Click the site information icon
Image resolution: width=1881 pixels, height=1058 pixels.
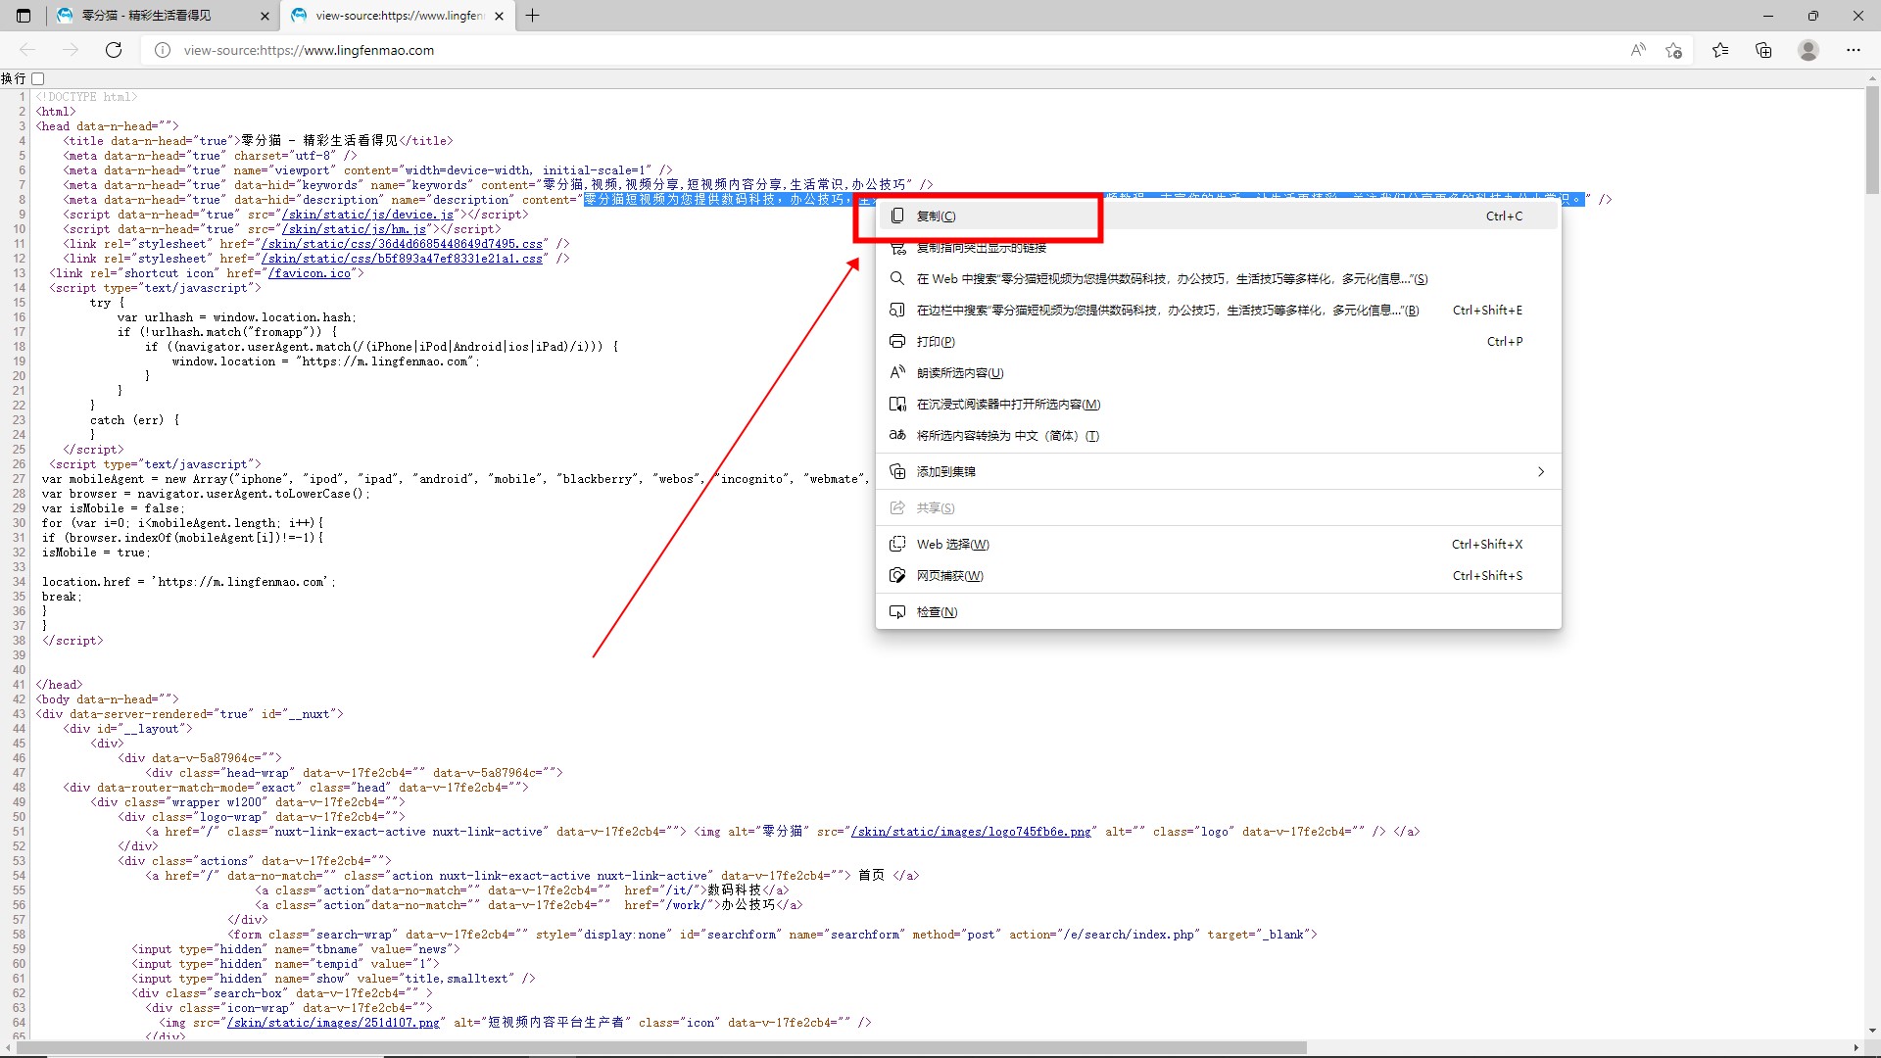(163, 50)
